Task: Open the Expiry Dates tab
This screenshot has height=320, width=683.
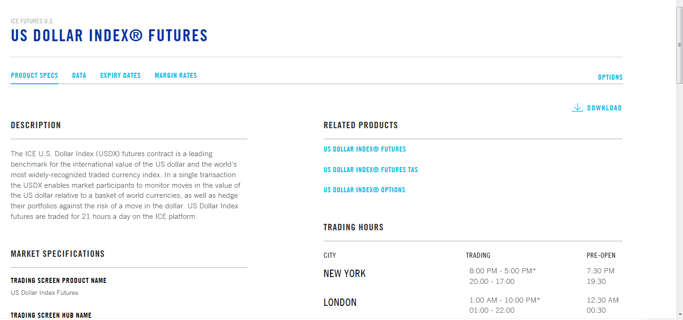Action: coord(120,76)
